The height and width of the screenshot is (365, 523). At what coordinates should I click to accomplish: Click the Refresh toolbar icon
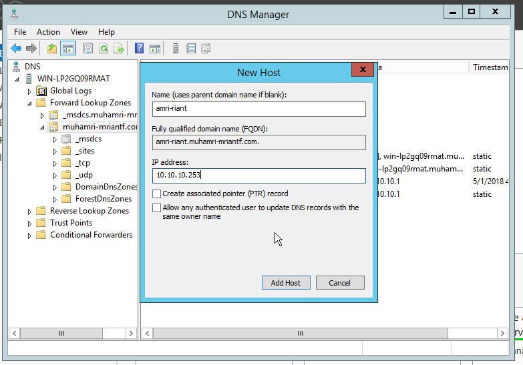pyautogui.click(x=104, y=49)
